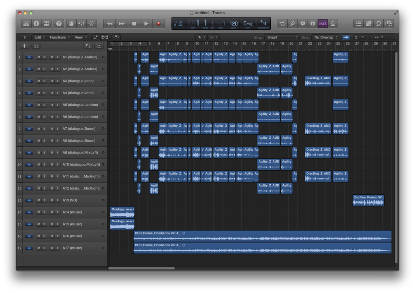Add a new track
Image resolution: width=415 pixels, height=293 pixels.
(25, 46)
